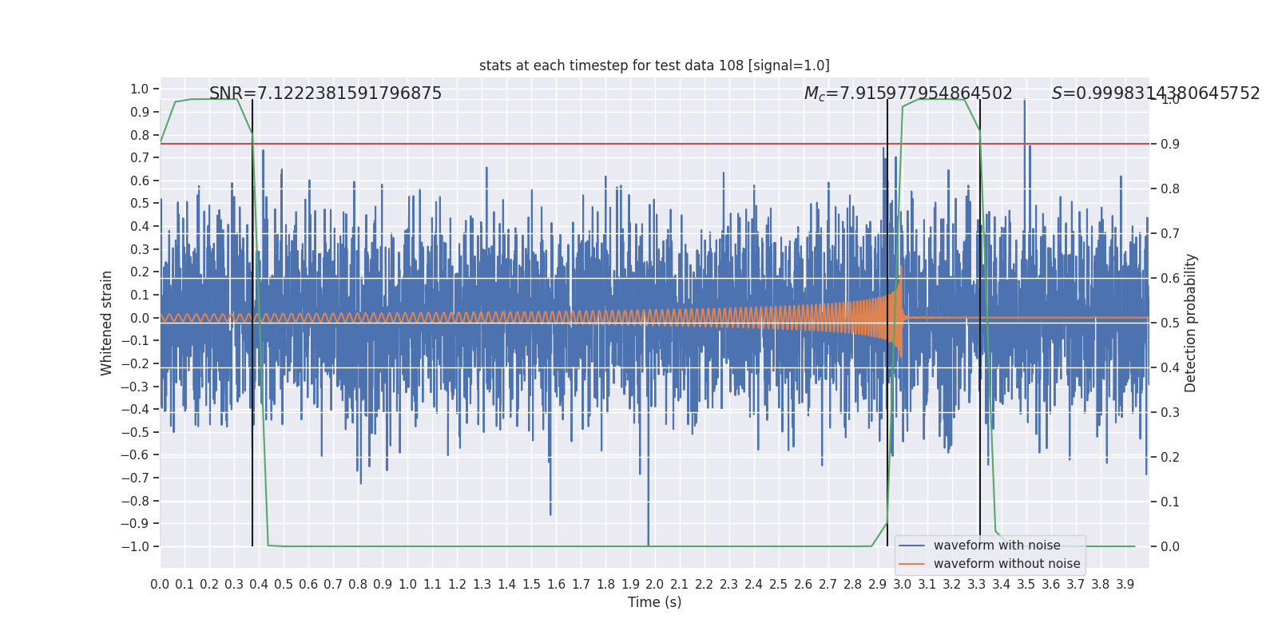
Task: Select the S=0.9998314380645752 annotation
Action: pos(1156,93)
